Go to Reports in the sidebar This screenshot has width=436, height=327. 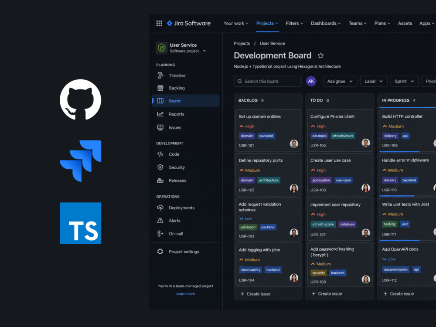tap(176, 114)
